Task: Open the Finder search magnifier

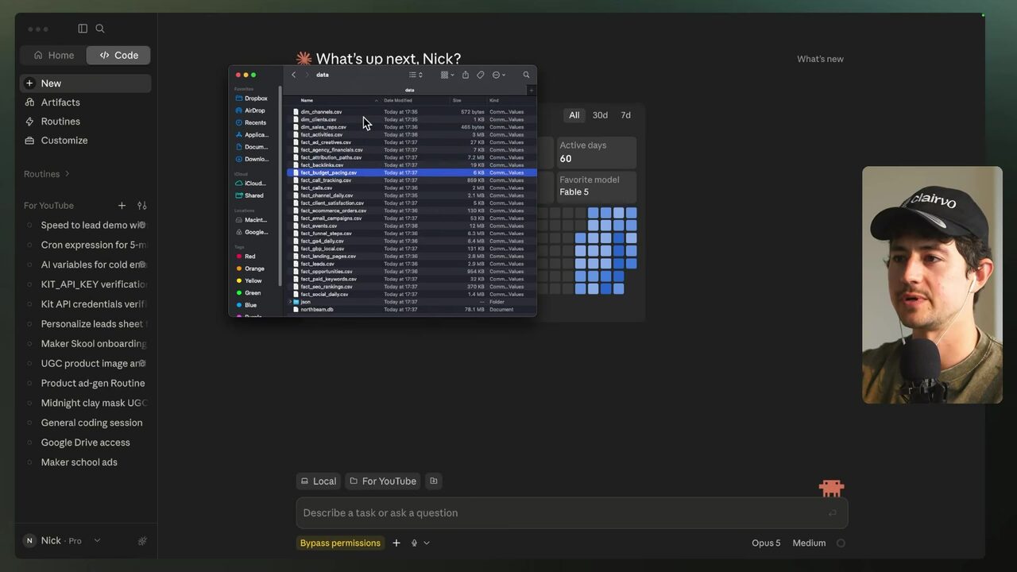Action: (526, 75)
